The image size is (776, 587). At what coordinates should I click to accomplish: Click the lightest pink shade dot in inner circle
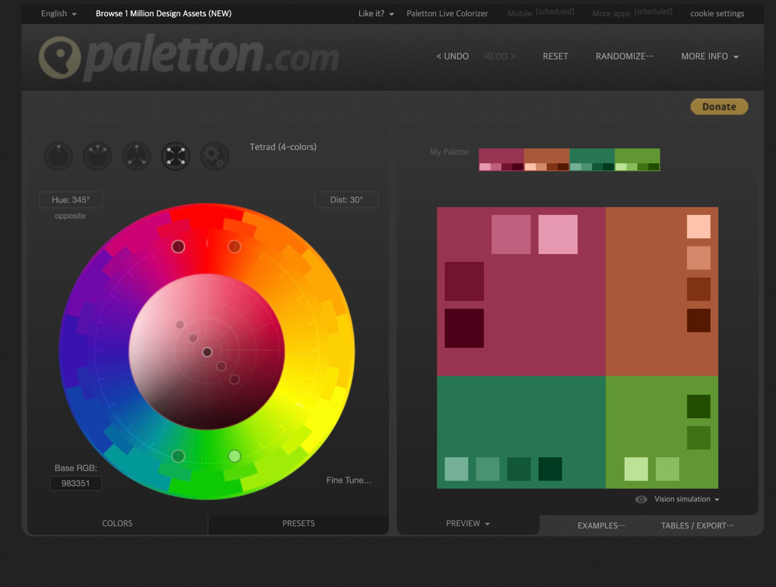click(x=180, y=324)
